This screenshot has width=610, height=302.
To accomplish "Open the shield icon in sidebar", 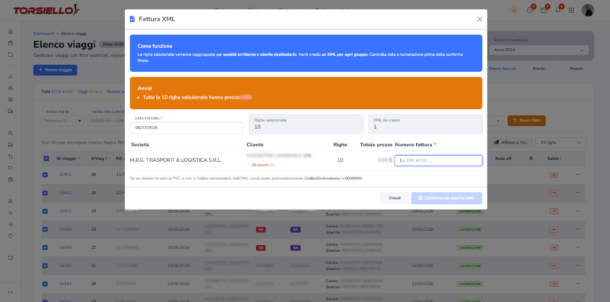I will [x=10, y=235].
